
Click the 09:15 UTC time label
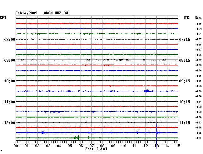coord(185,81)
